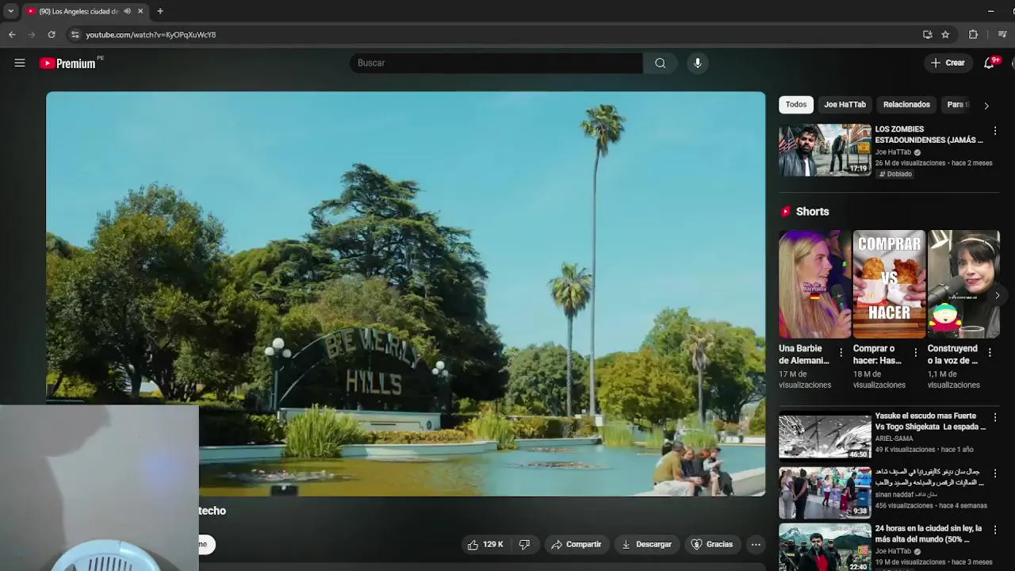Download the video with Descargar
1015x571 pixels.
(646, 544)
